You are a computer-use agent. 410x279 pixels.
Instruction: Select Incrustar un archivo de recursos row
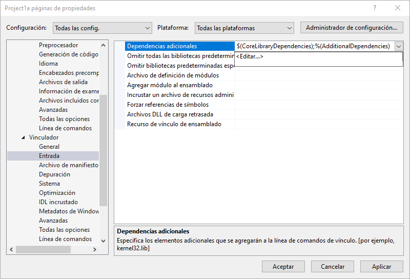click(264, 95)
